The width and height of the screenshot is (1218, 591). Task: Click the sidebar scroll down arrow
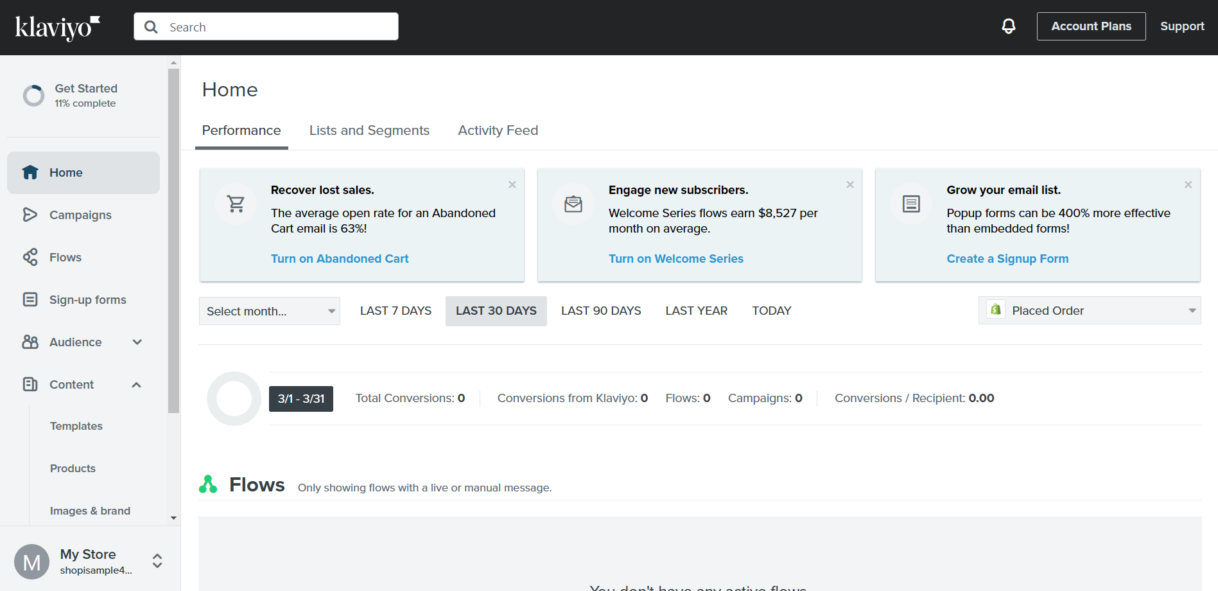[173, 518]
